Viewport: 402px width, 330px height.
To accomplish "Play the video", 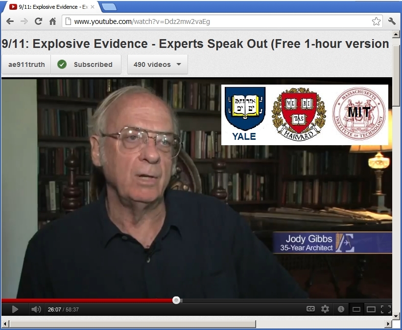I will (15, 309).
